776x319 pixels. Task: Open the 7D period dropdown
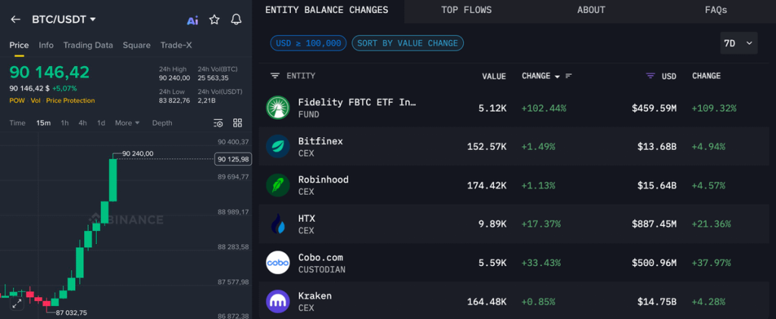click(x=738, y=43)
